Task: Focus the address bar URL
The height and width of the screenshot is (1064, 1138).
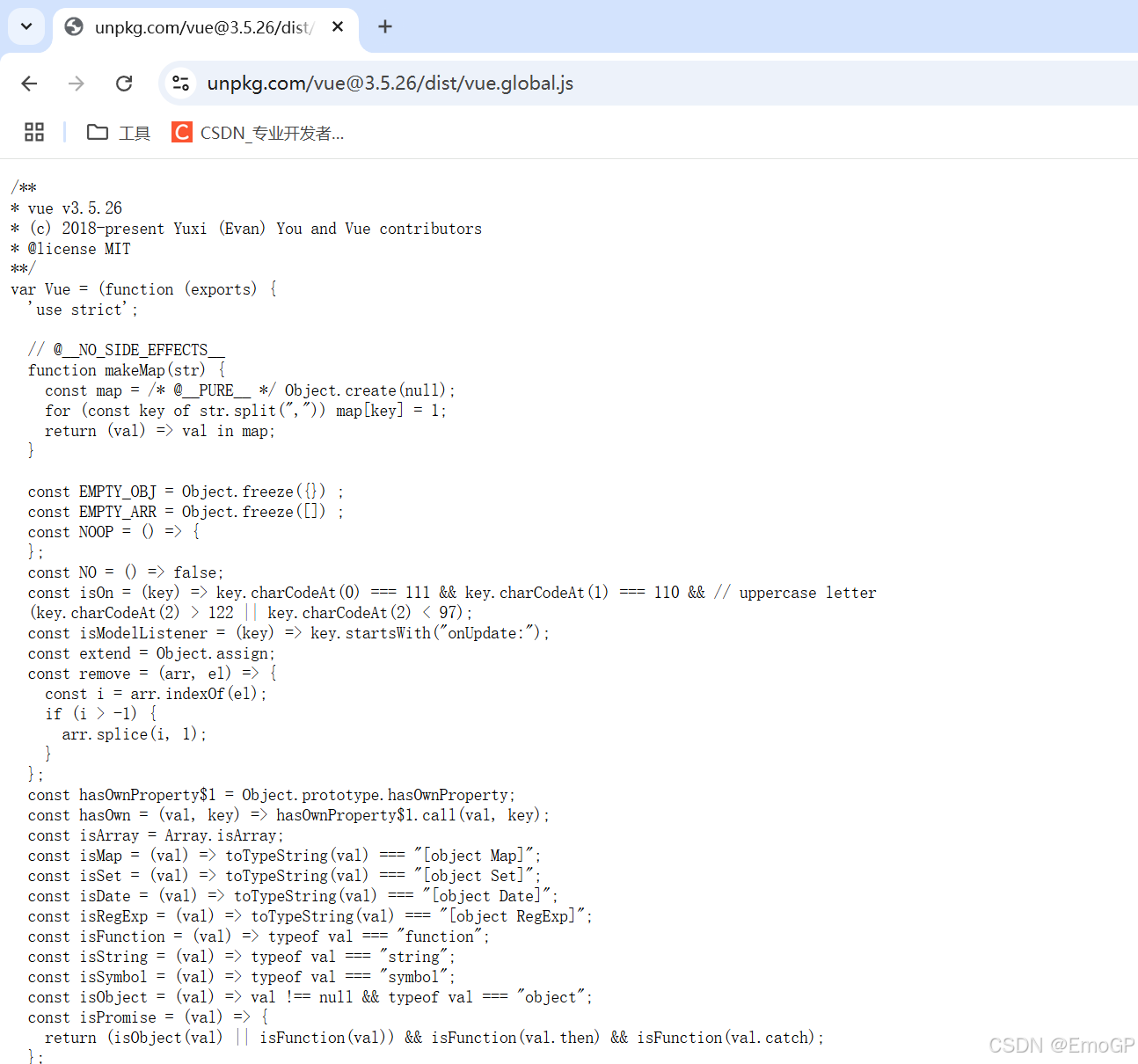Action: click(x=390, y=84)
